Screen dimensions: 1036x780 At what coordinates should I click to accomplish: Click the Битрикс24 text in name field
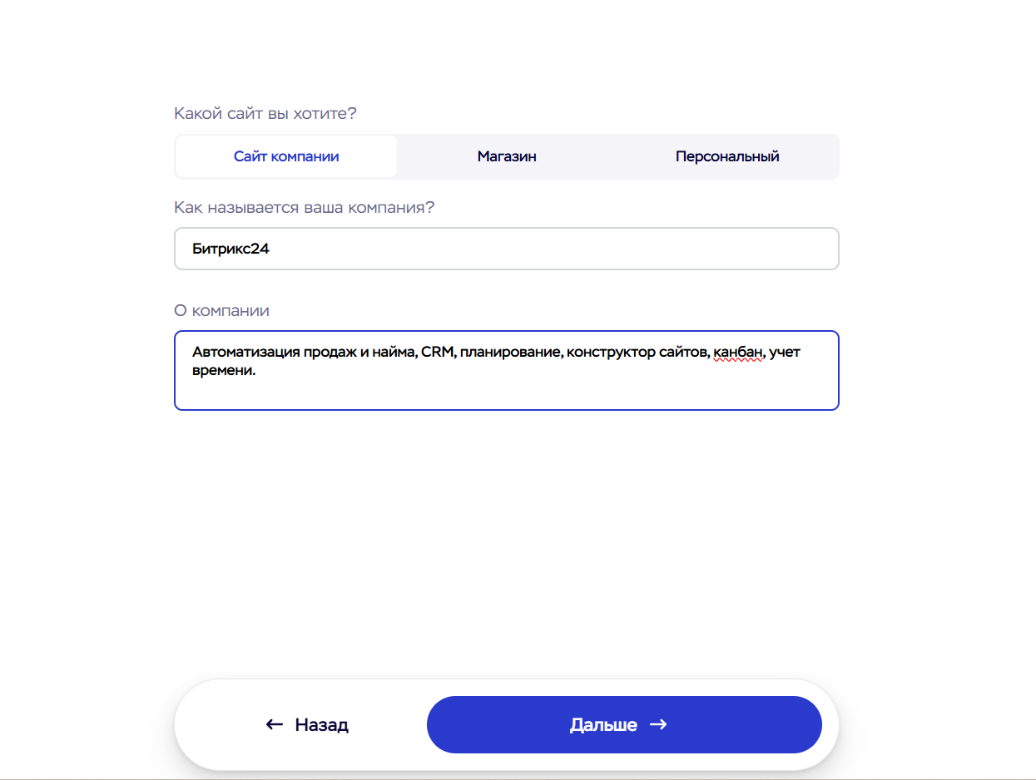click(x=230, y=249)
